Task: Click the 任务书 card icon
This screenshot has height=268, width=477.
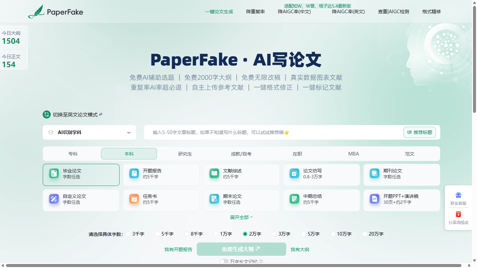Action: (134, 199)
